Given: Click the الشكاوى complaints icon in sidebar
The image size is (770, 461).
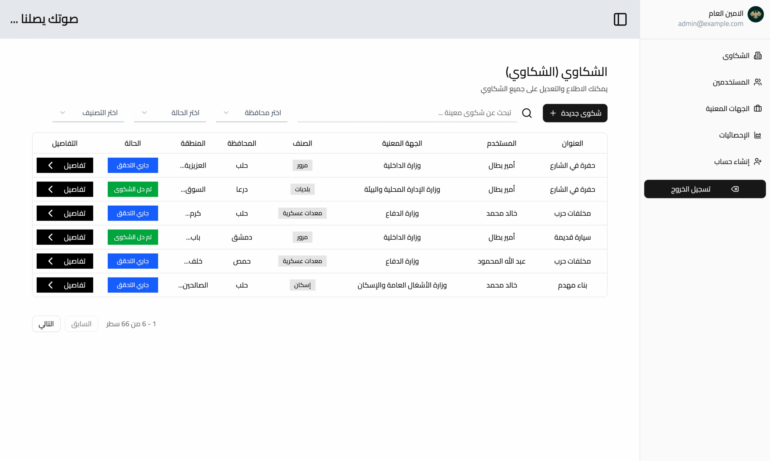Looking at the screenshot, I should click(758, 56).
